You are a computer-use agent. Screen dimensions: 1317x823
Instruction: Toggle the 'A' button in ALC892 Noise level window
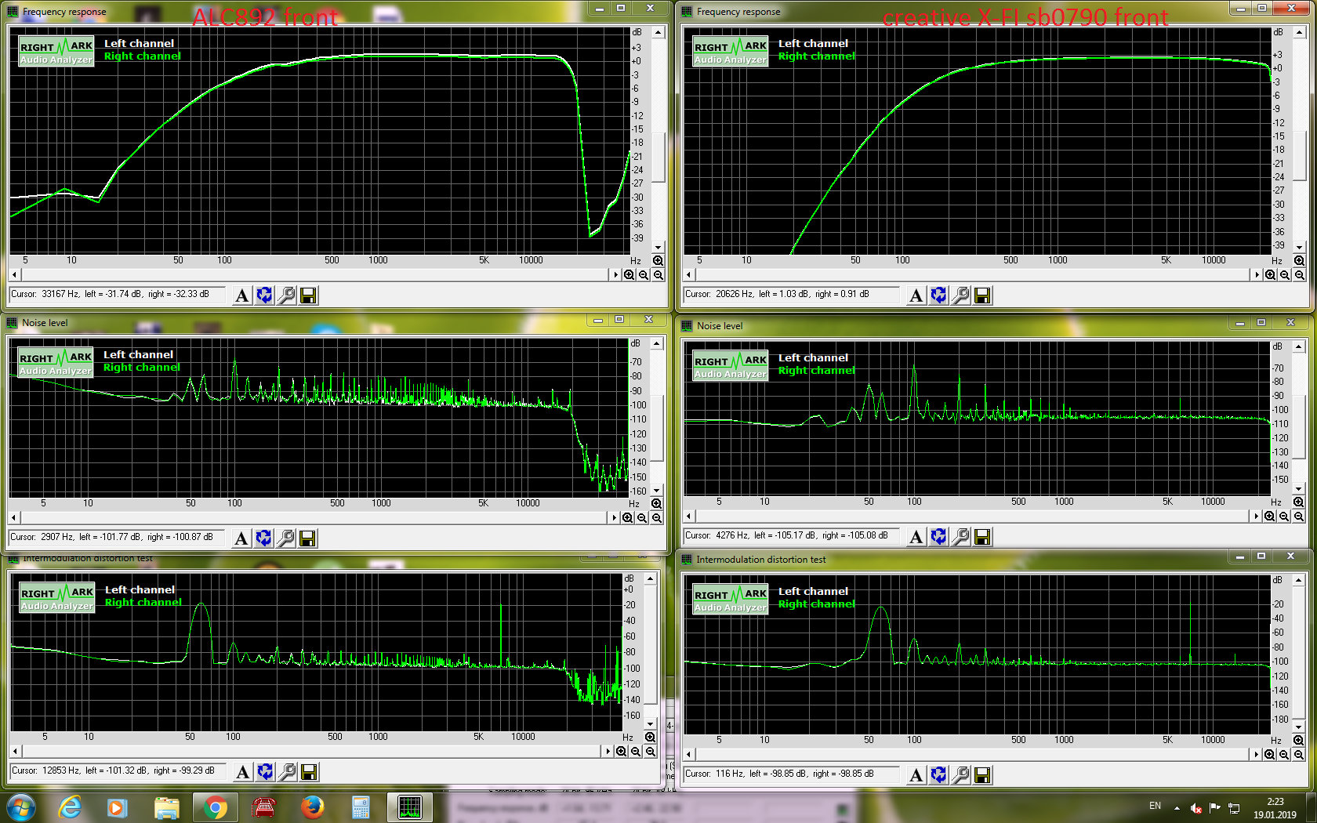(241, 538)
